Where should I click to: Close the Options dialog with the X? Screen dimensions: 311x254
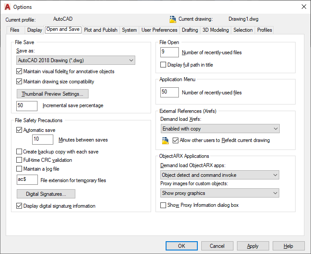pyautogui.click(x=304, y=7)
